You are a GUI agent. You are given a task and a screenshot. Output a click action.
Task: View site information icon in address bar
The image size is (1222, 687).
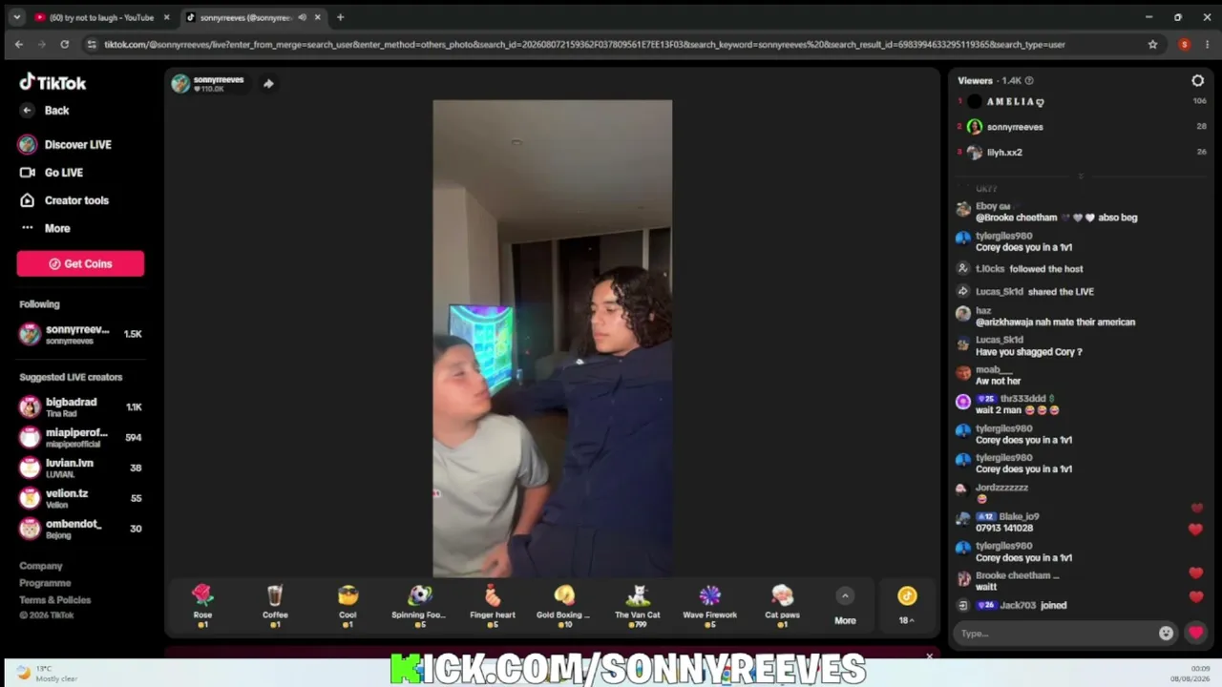(91, 44)
